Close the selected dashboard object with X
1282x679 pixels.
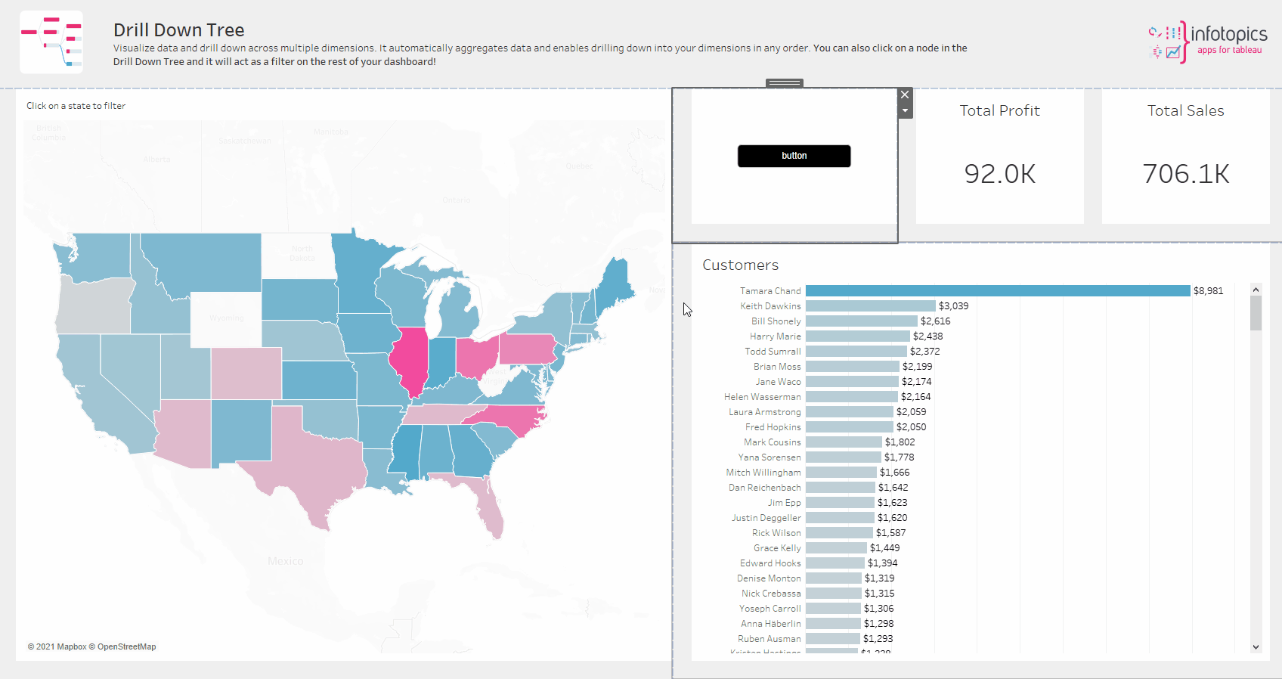click(x=905, y=95)
